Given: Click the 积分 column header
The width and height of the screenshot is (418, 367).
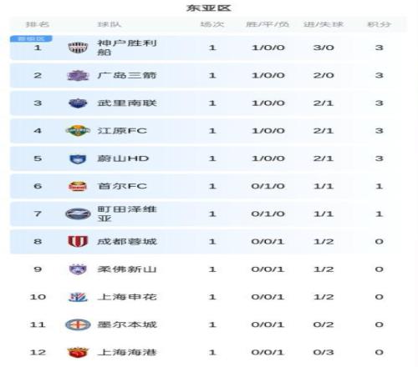Looking at the screenshot, I should click(x=379, y=24).
